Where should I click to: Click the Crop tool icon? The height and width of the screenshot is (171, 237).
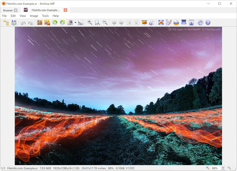(x=40, y=22)
